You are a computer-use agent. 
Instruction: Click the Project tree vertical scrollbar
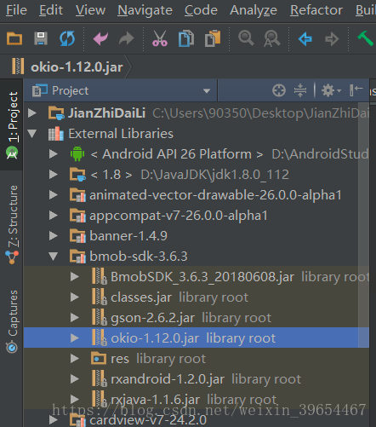[x=363, y=224]
